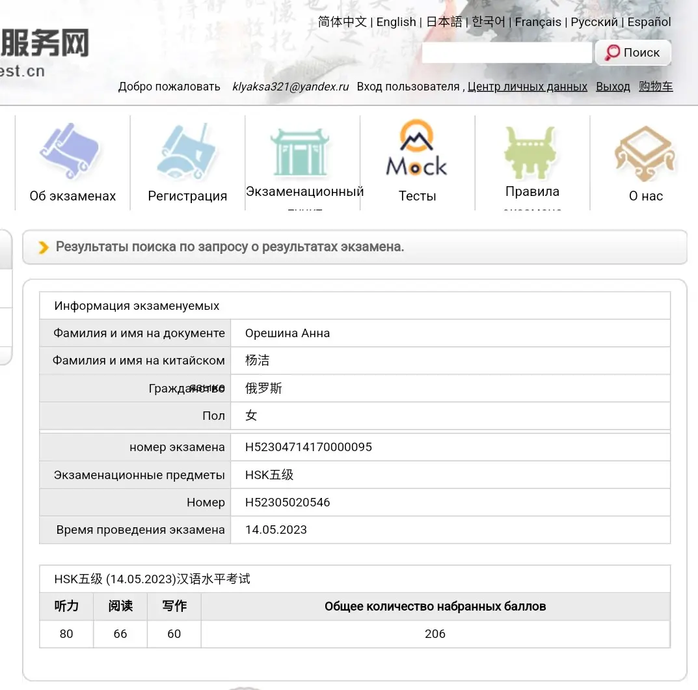Viewport: 698px width, 690px height.
Task: Switch language to English
Action: [x=396, y=22]
